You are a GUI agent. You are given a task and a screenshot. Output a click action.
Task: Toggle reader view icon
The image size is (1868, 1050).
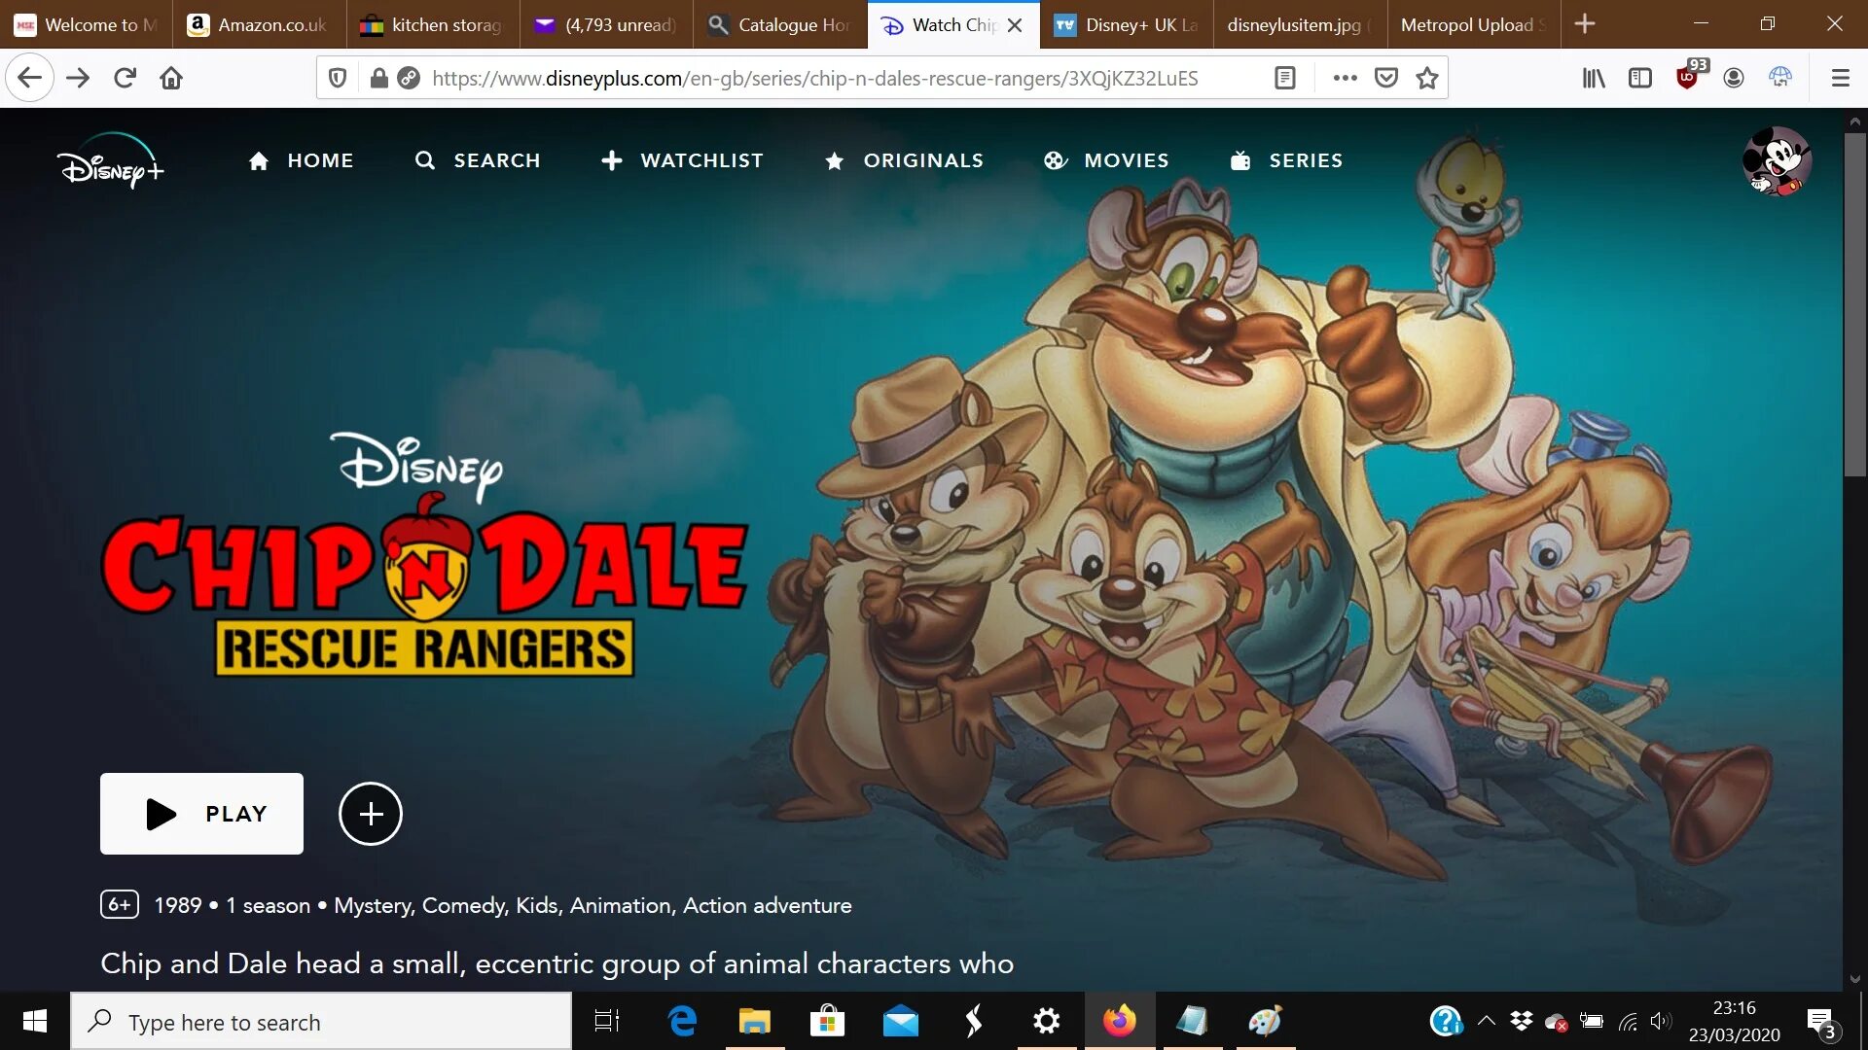pos(1285,78)
